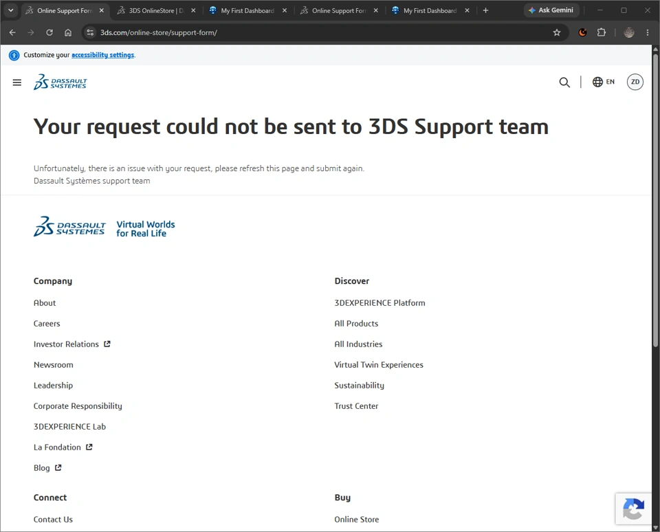Open the accessibility settings link
660x532 pixels.
(102, 55)
